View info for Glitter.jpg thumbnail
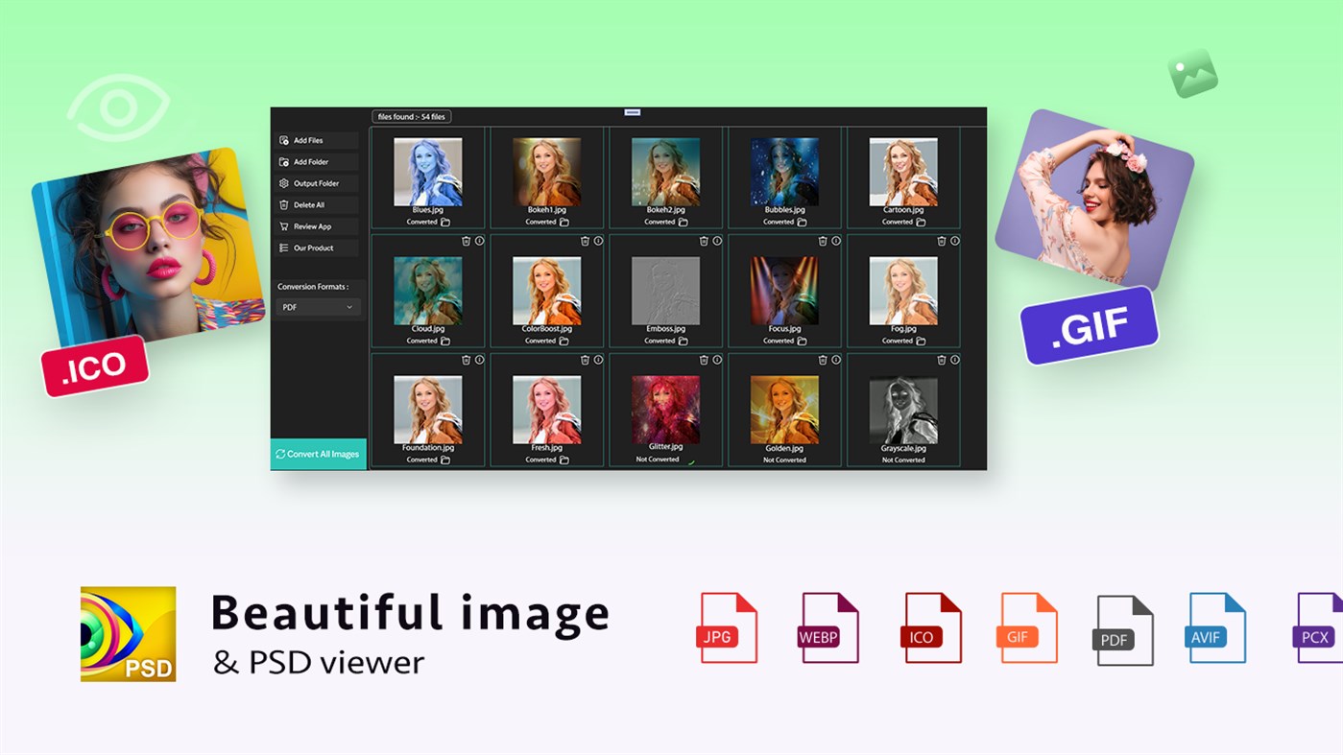This screenshot has height=755, width=1343. pos(716,360)
